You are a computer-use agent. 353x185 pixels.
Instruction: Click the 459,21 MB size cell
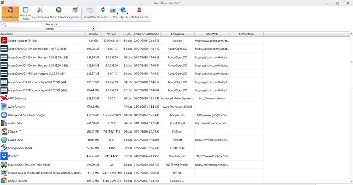(93, 156)
